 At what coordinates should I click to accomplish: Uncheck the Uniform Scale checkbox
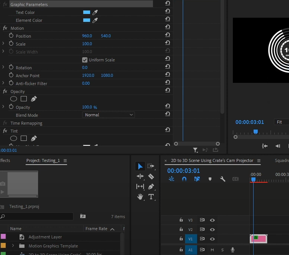tap(85, 60)
